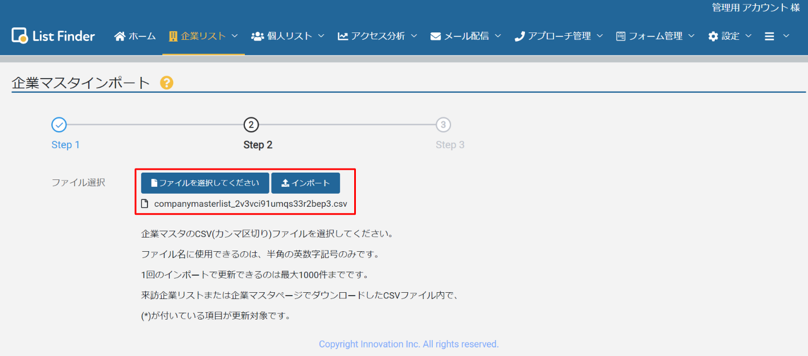Click the Step 2 circle indicator
Viewport: 808px width, 356px height.
tap(251, 125)
